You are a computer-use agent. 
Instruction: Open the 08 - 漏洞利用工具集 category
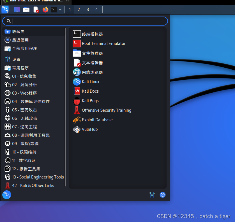(x=34, y=135)
